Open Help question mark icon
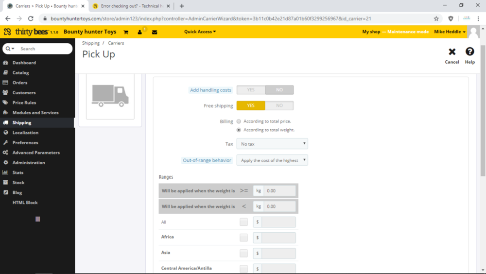The image size is (486, 274). point(469,52)
